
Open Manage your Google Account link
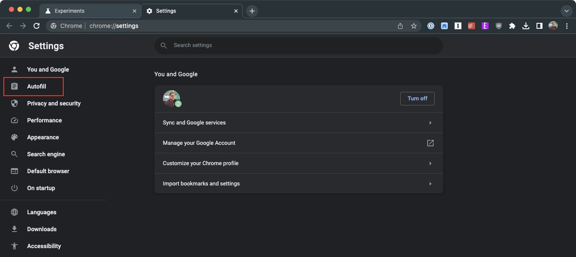pos(299,143)
